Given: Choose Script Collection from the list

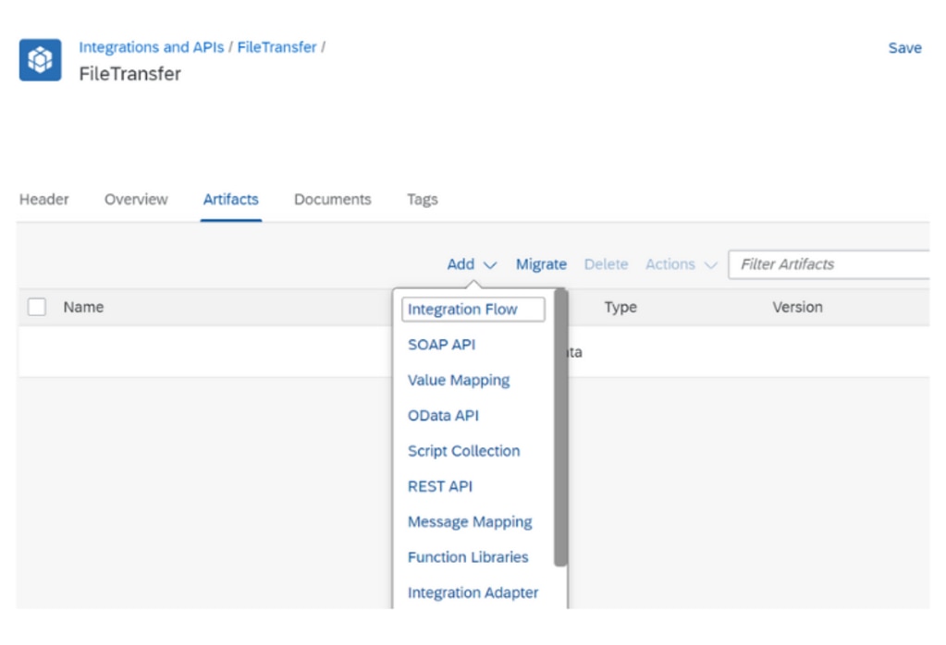Looking at the screenshot, I should point(463,451).
